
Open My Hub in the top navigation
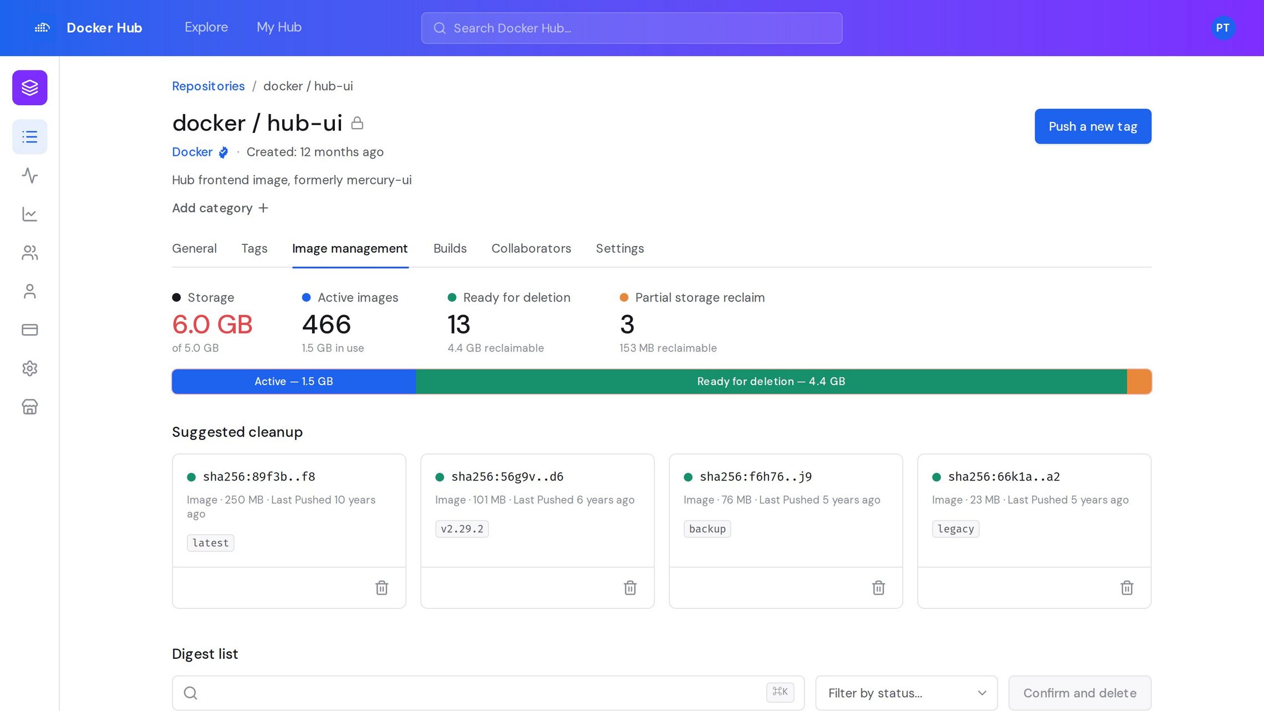pyautogui.click(x=279, y=27)
